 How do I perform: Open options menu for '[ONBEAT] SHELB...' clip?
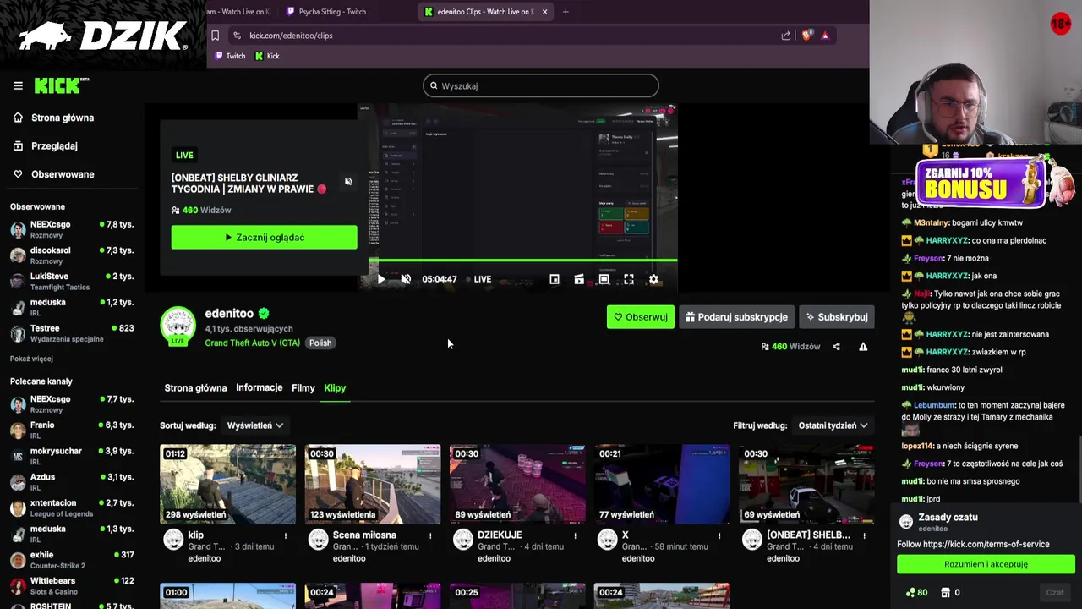(x=864, y=535)
